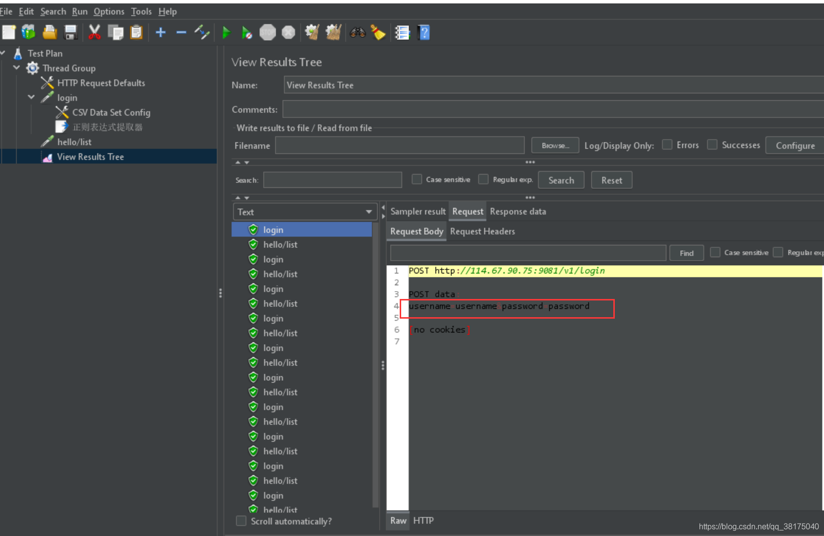The image size is (824, 536).
Task: Click the Stop test icon
Action: (x=268, y=32)
